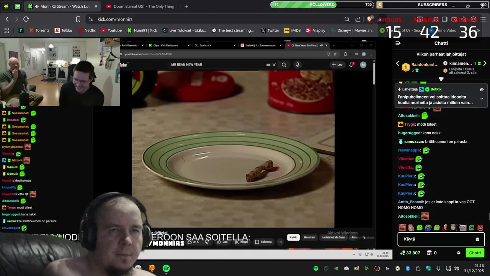This screenshot has width=490, height=276.
Task: Open Spotify from the taskbar
Action: [x=166, y=268]
